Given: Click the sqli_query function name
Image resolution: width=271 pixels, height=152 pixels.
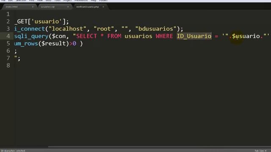Looking at the screenshot, I should (x=31, y=36).
